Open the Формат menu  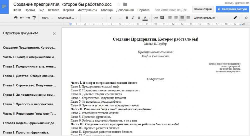[68, 10]
